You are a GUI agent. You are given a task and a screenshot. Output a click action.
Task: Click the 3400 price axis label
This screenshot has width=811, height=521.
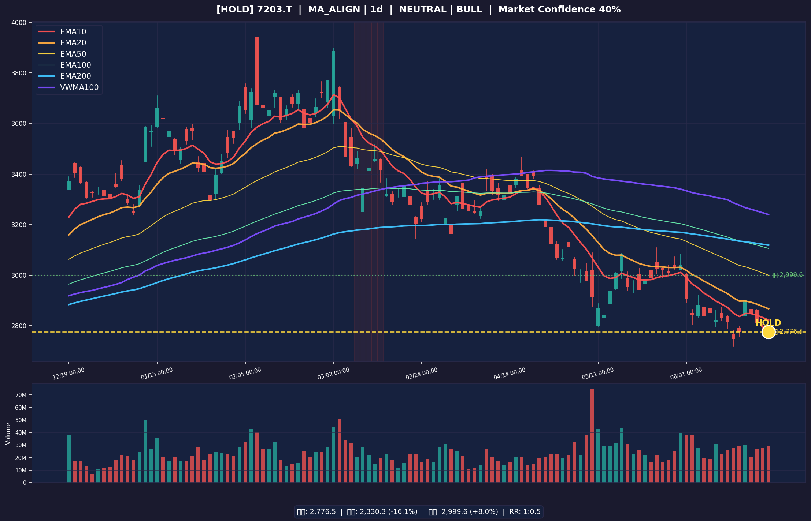[x=19, y=174]
